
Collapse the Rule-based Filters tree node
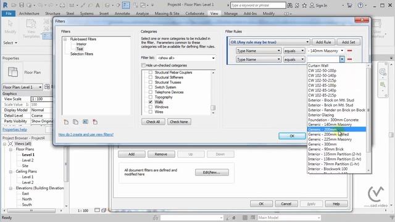coord(65,39)
